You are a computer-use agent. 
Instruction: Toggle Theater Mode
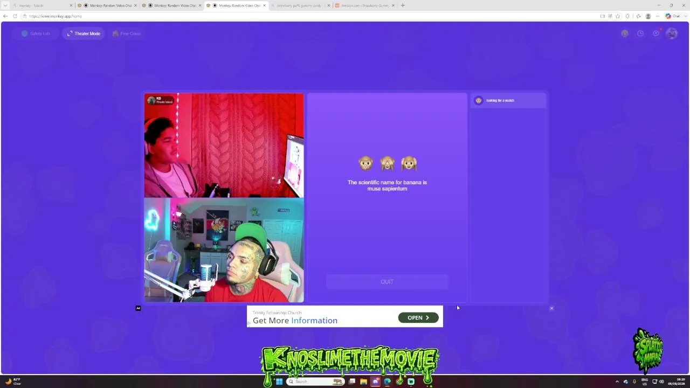click(84, 33)
